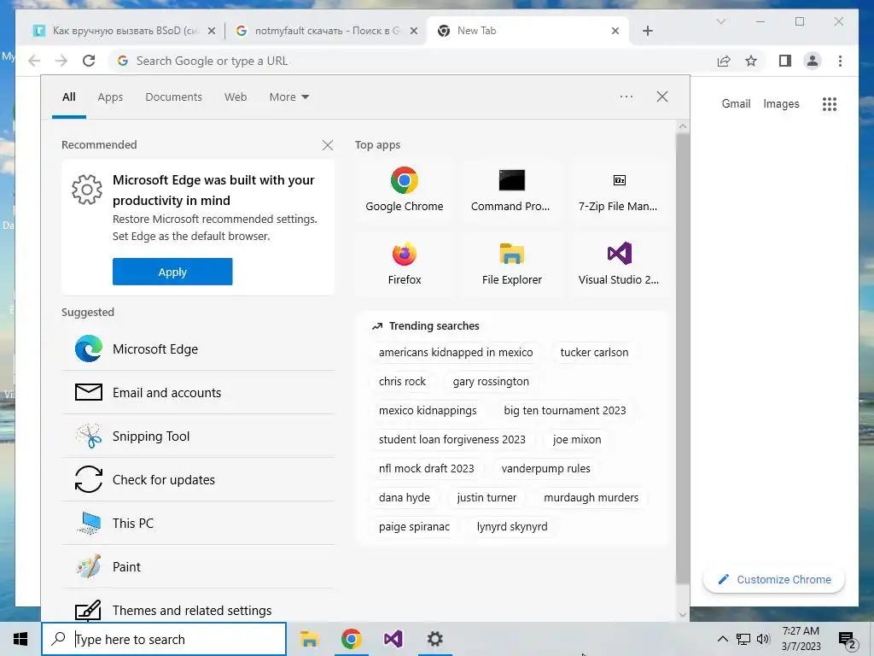Open Email and accounts settings
Screen dimensions: 874x656
(x=198, y=392)
